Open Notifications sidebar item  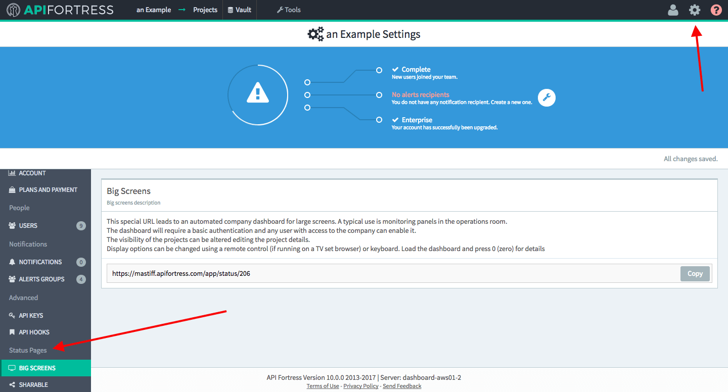tap(45, 262)
